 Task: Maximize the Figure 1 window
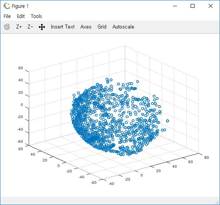click(x=193, y=6)
